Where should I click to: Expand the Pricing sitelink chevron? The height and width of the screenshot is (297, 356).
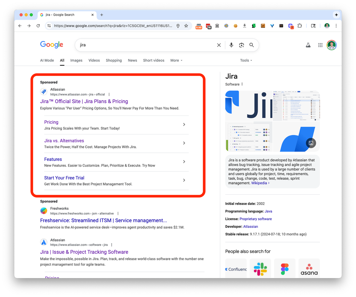click(184, 124)
